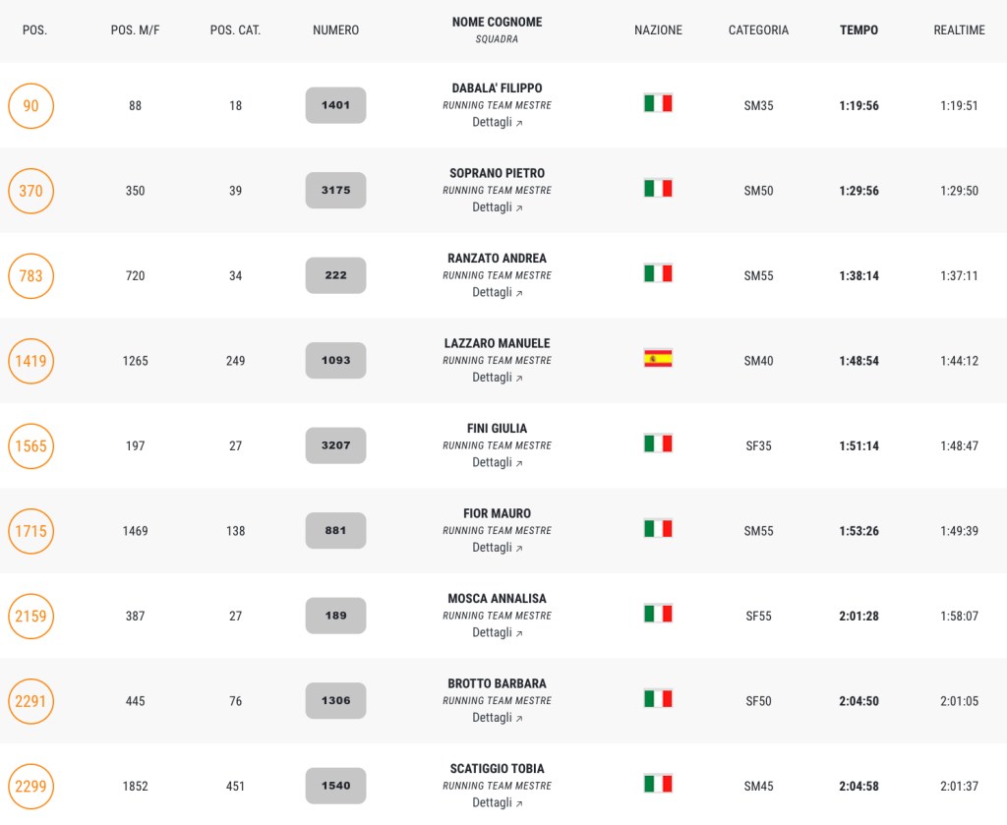This screenshot has height=825, width=1007.
Task: Click the CATEGORIA column header
Action: (x=758, y=30)
